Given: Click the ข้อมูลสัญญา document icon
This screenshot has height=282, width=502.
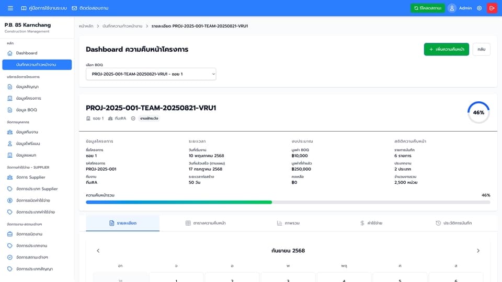Looking at the screenshot, I should tap(10, 87).
